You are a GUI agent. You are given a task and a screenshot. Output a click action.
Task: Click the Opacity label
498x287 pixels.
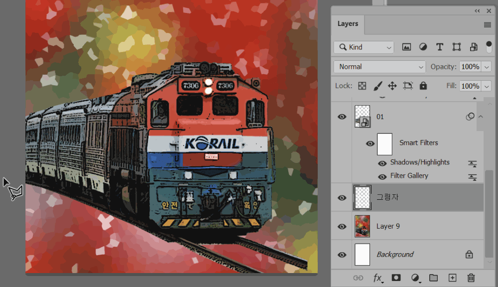tap(443, 67)
